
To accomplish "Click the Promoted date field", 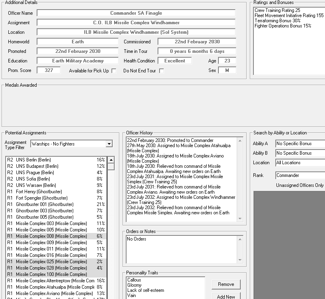I will point(78,51).
